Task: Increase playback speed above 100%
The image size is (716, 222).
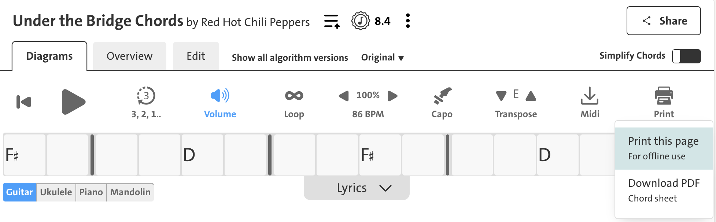Action: click(x=392, y=96)
